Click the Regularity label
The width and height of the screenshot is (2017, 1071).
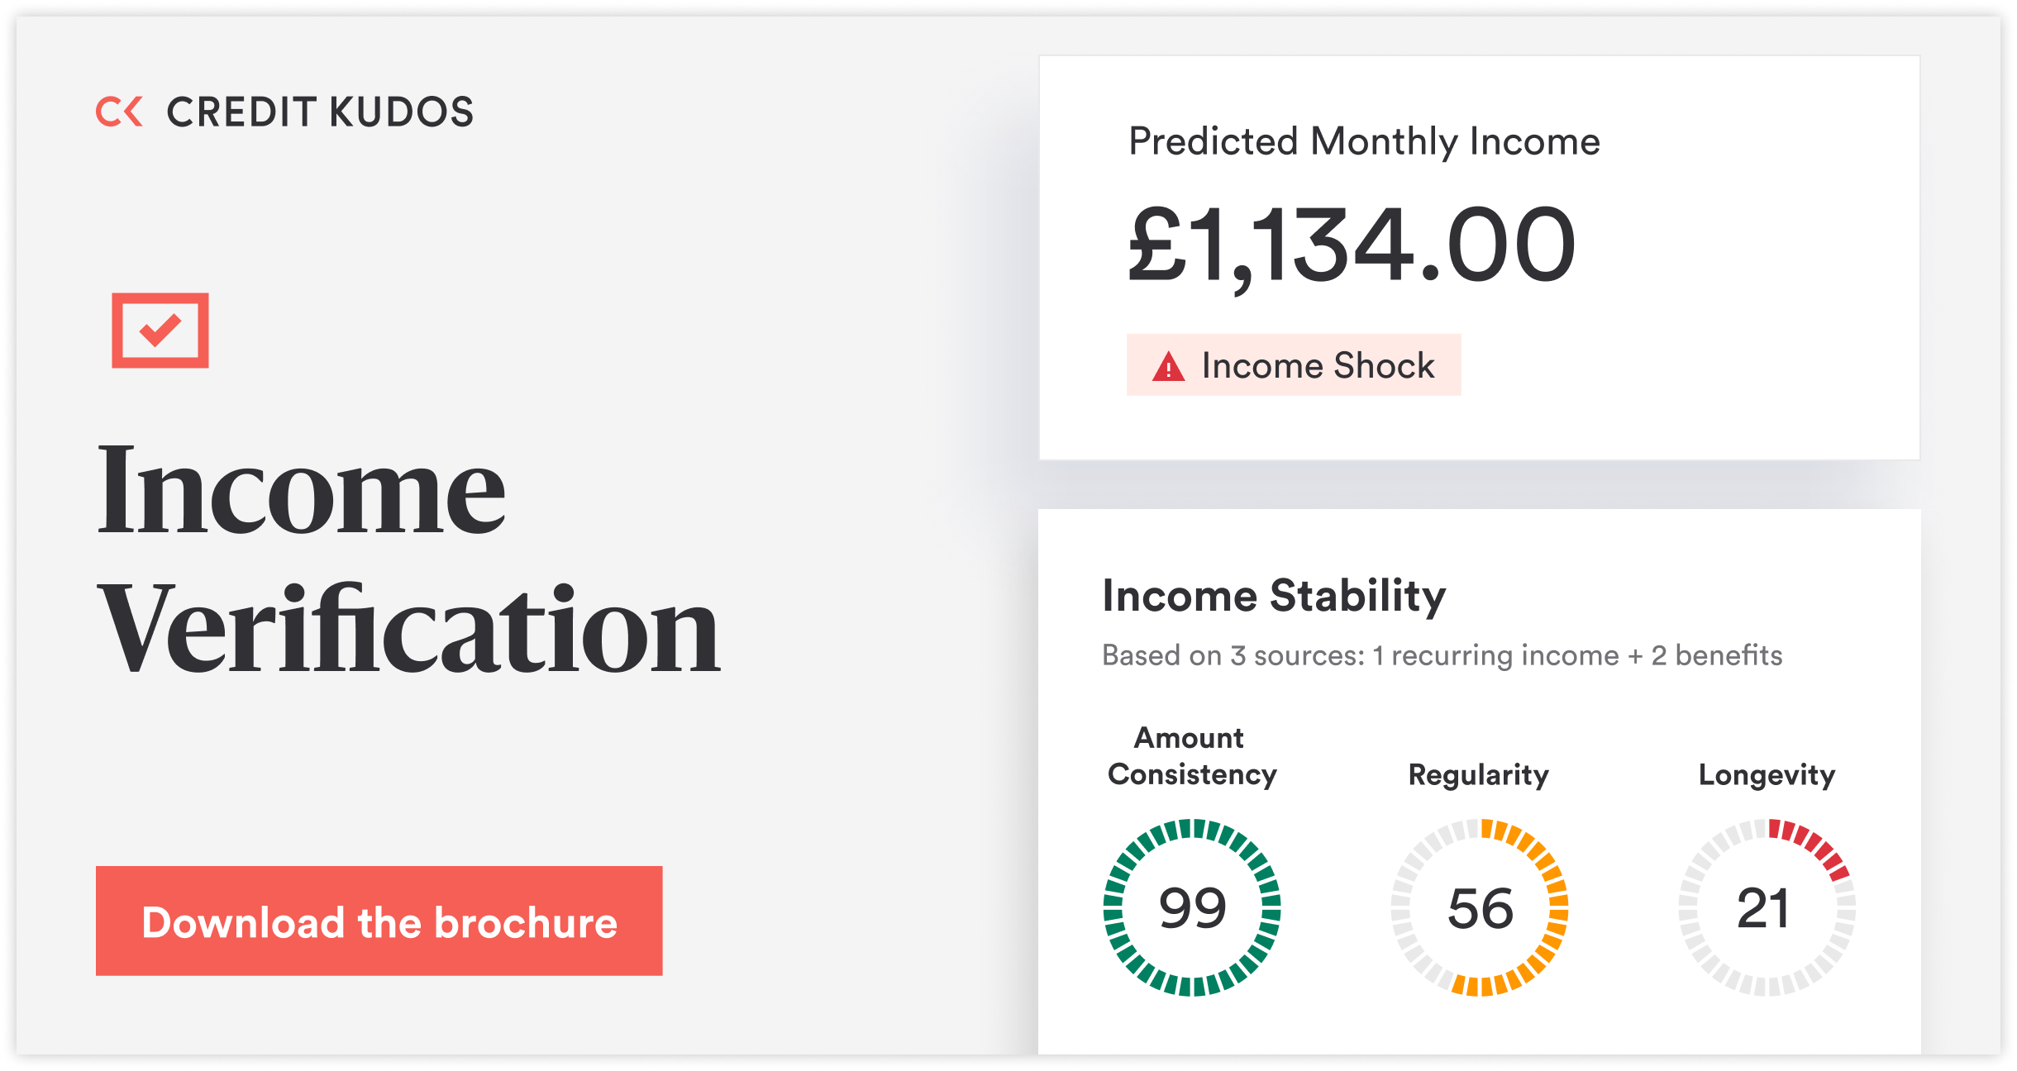tap(1478, 775)
